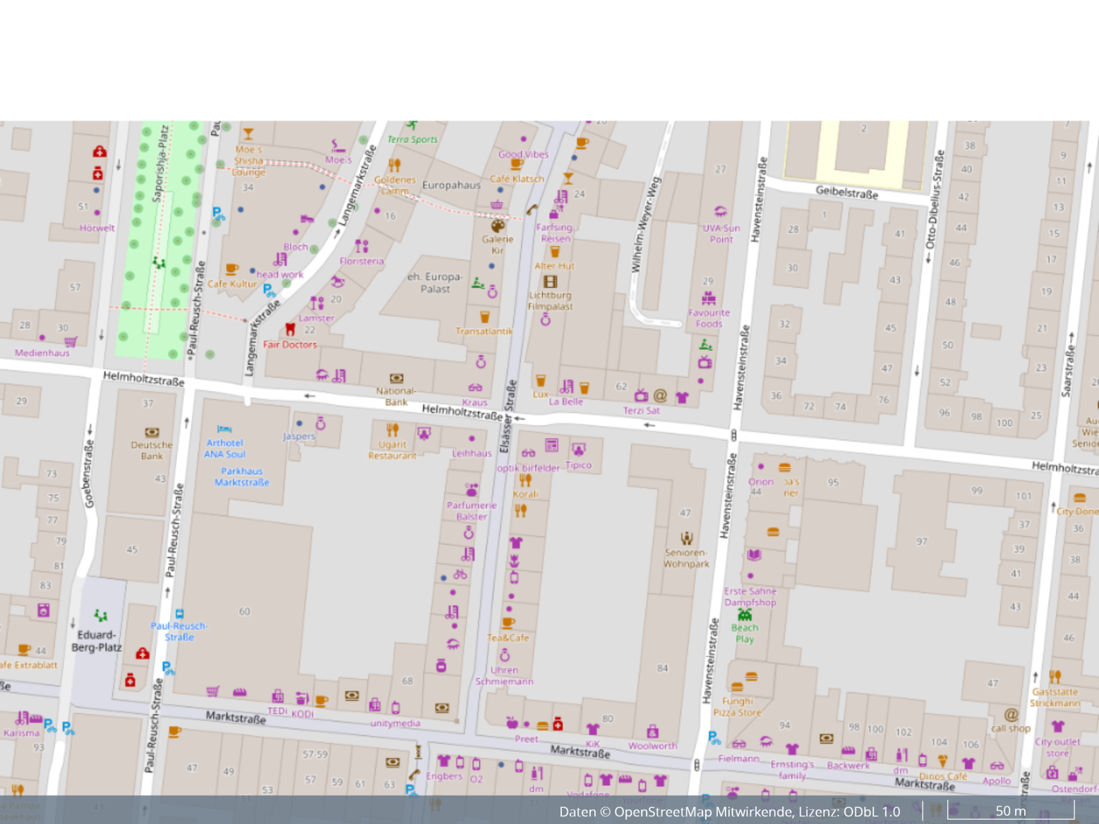This screenshot has height=824, width=1099.
Task: Click the Cafe Kultur cup icon
Action: (x=232, y=269)
